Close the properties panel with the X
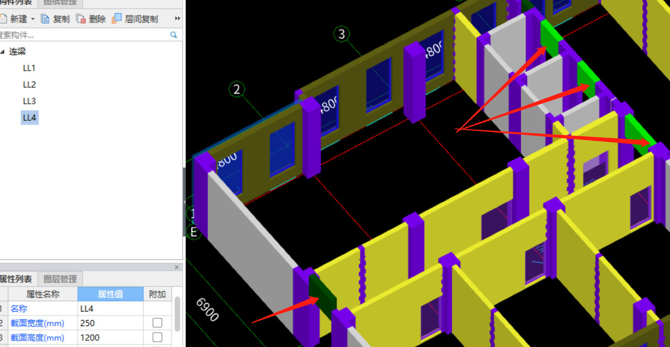The image size is (670, 347). tap(177, 267)
